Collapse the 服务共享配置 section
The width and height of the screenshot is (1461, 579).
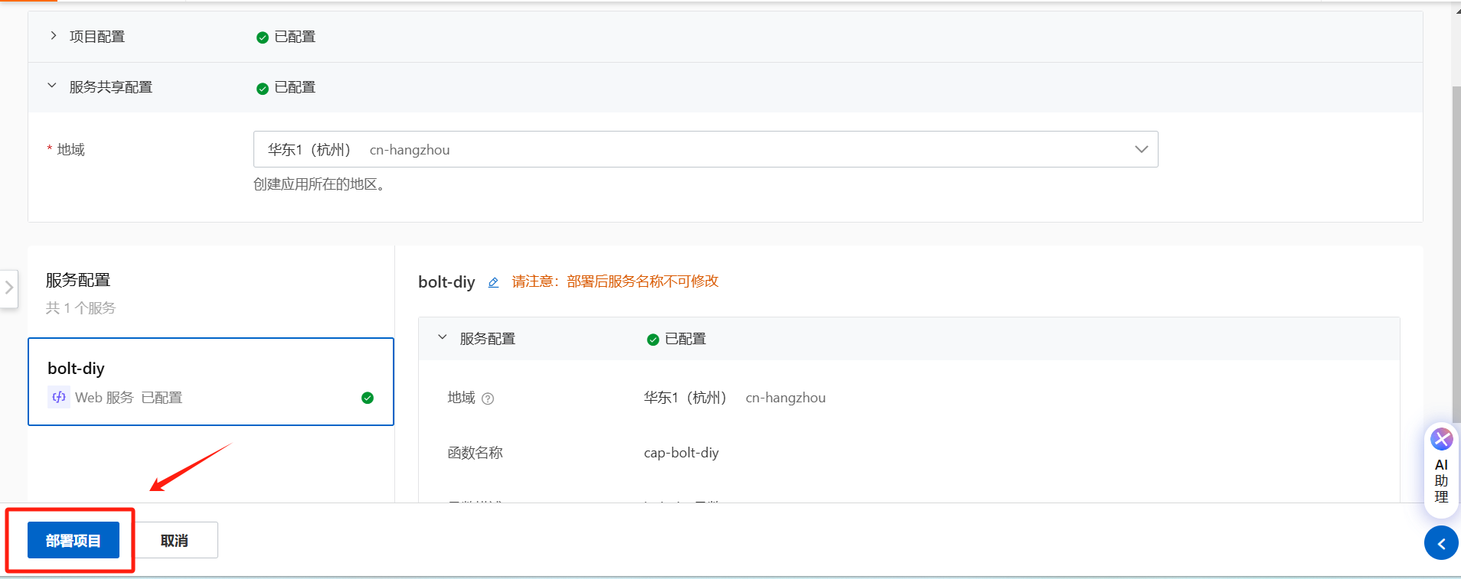[52, 86]
